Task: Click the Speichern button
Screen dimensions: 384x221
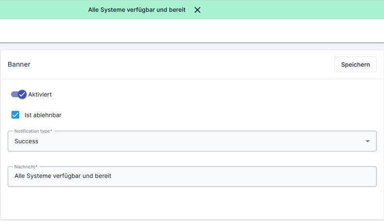Action: [x=355, y=64]
